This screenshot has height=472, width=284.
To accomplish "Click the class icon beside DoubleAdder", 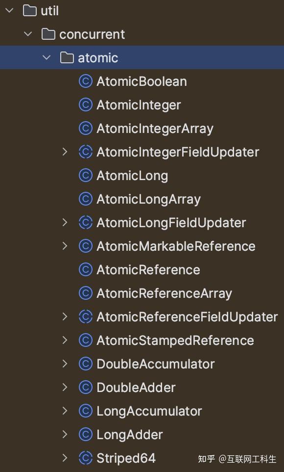I will [x=85, y=387].
